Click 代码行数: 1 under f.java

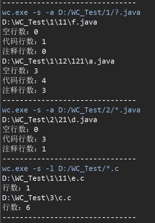point(24,42)
